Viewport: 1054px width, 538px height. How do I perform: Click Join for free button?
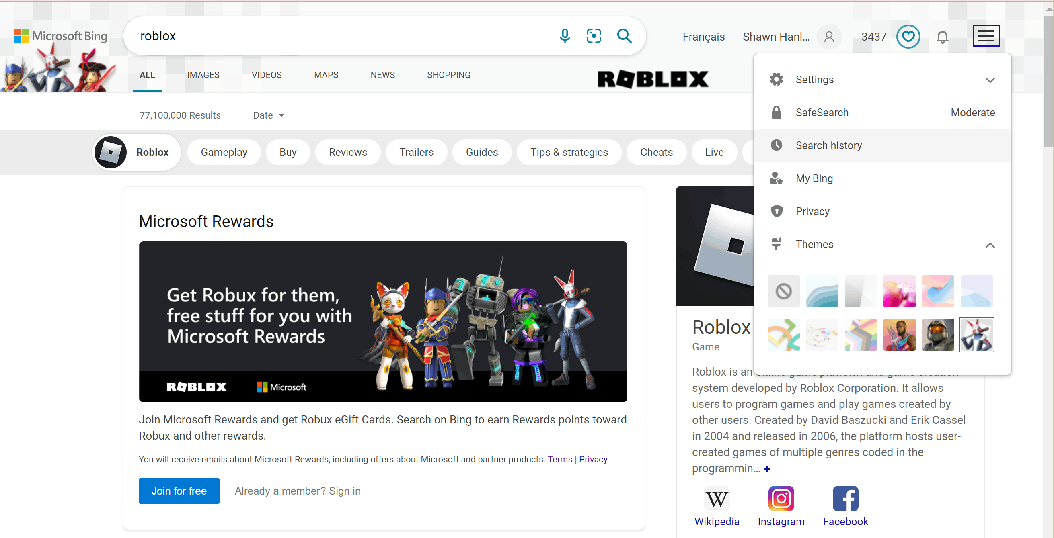(179, 491)
